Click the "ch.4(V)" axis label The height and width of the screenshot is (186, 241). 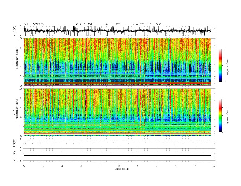click(15, 156)
